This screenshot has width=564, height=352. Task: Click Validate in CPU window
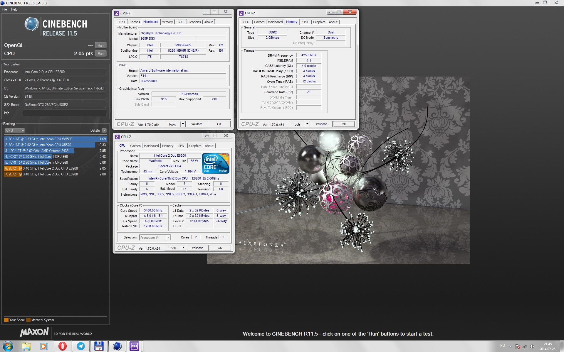[197, 248]
